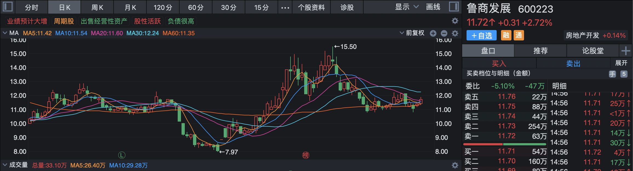Screen dimensions: 633x171
Task: Click the 买入 buy button
Action: click(499, 64)
